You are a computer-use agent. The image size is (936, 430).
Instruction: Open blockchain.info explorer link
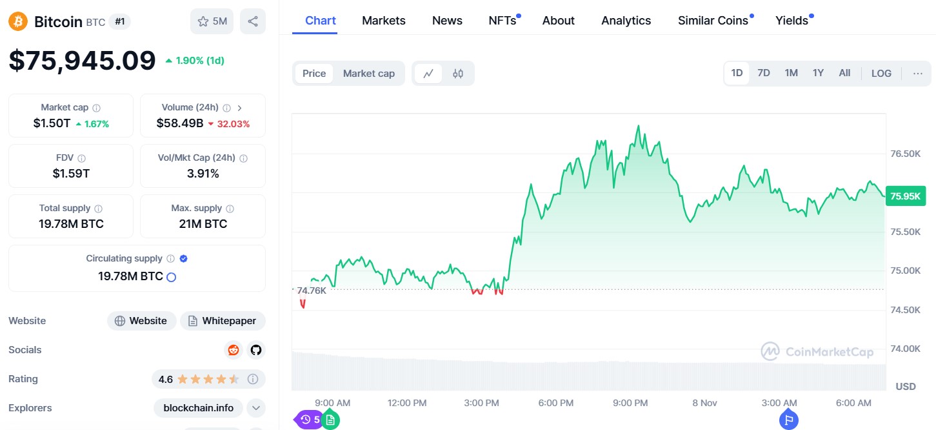pyautogui.click(x=198, y=408)
